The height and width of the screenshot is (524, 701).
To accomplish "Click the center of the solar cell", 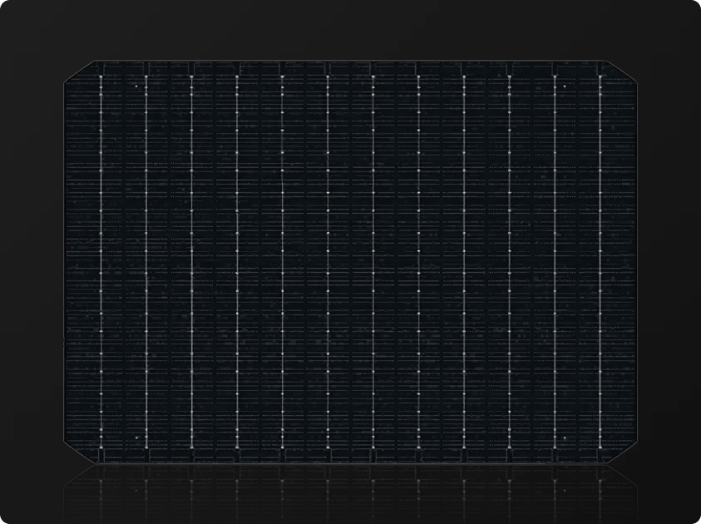I will [x=350, y=262].
